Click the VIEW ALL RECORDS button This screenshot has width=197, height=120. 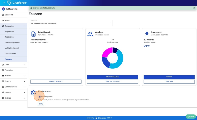pyautogui.click(x=113, y=82)
